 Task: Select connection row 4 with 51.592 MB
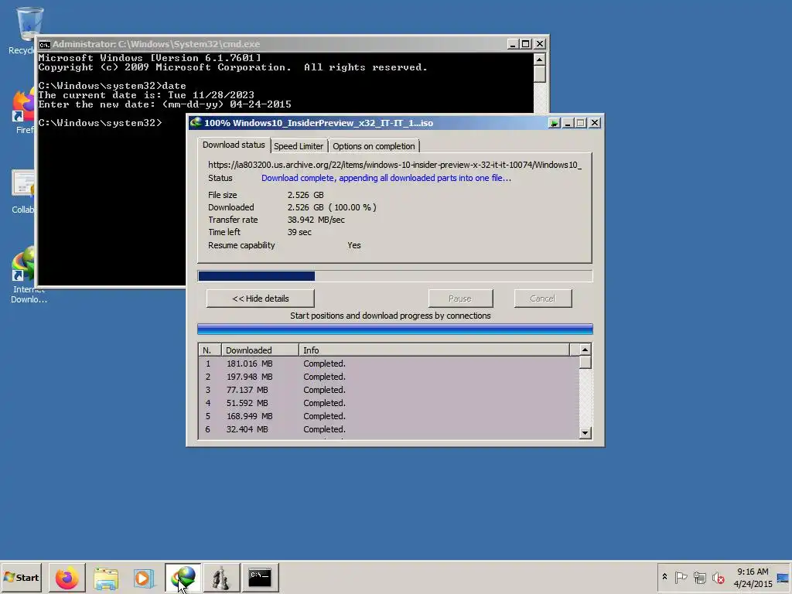click(x=388, y=403)
